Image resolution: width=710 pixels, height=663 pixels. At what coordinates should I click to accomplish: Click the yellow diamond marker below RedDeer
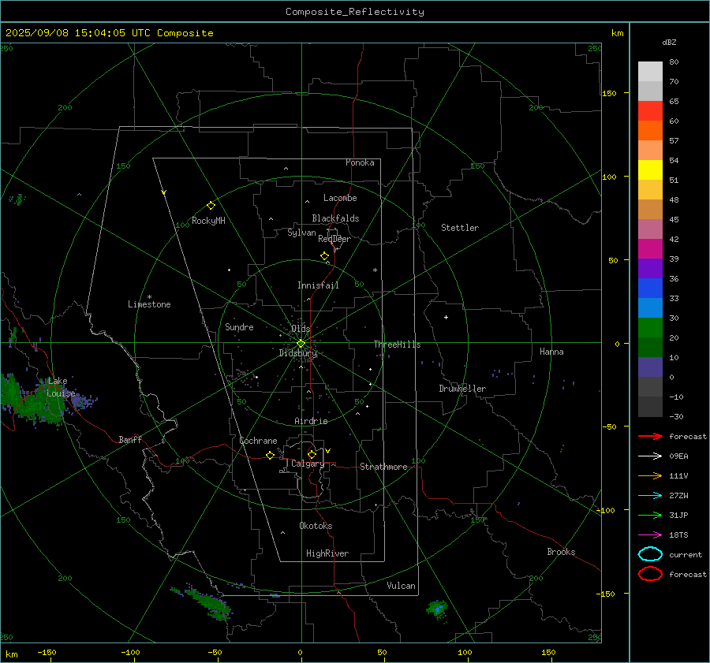(x=324, y=255)
